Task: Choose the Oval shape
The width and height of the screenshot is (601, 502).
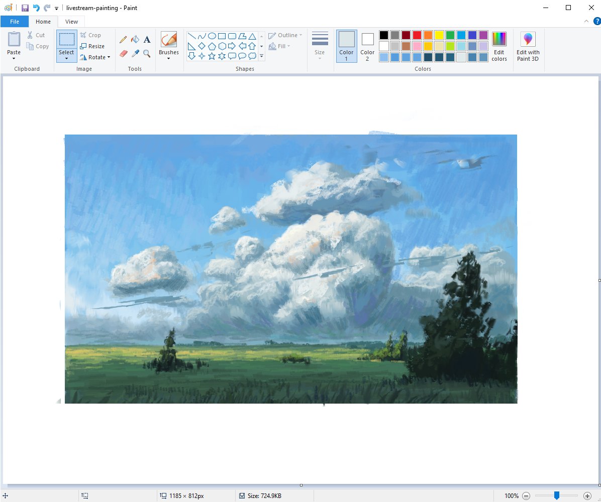Action: click(212, 36)
